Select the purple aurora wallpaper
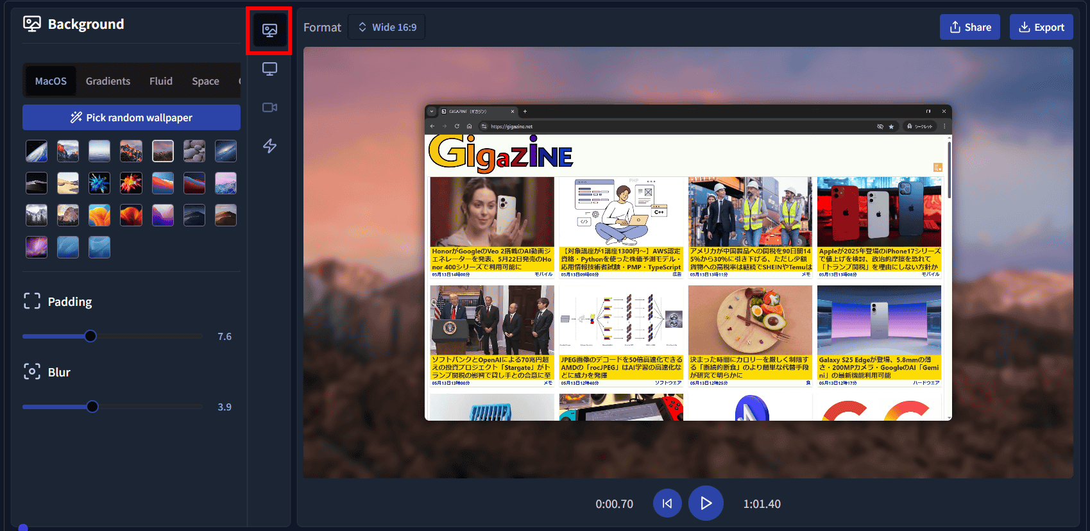This screenshot has height=531, width=1090. click(37, 248)
